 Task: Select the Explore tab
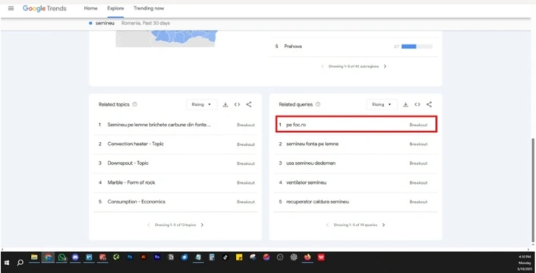pos(115,8)
